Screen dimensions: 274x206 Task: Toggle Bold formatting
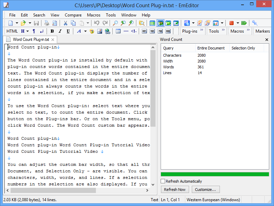[x=52, y=31]
